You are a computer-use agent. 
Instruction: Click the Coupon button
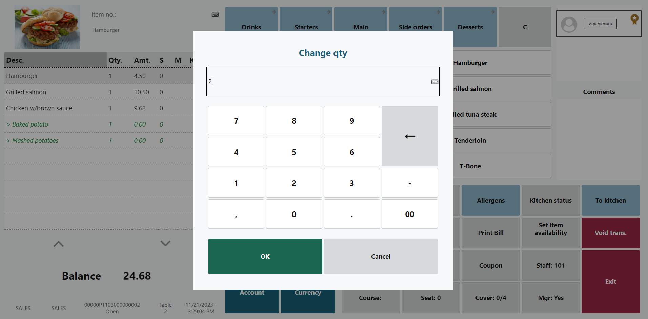click(x=491, y=265)
